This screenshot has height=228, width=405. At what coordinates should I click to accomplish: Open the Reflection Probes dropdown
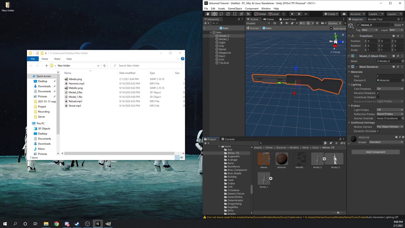(x=390, y=114)
